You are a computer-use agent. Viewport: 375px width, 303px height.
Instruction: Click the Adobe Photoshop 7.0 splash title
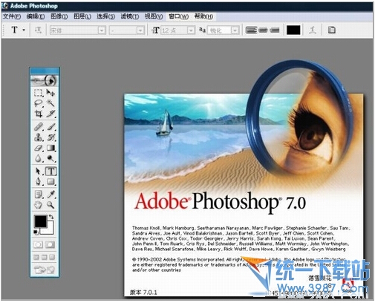pos(221,202)
